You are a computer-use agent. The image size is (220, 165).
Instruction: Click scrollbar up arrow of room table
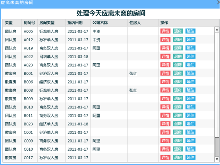[x=217, y=30]
